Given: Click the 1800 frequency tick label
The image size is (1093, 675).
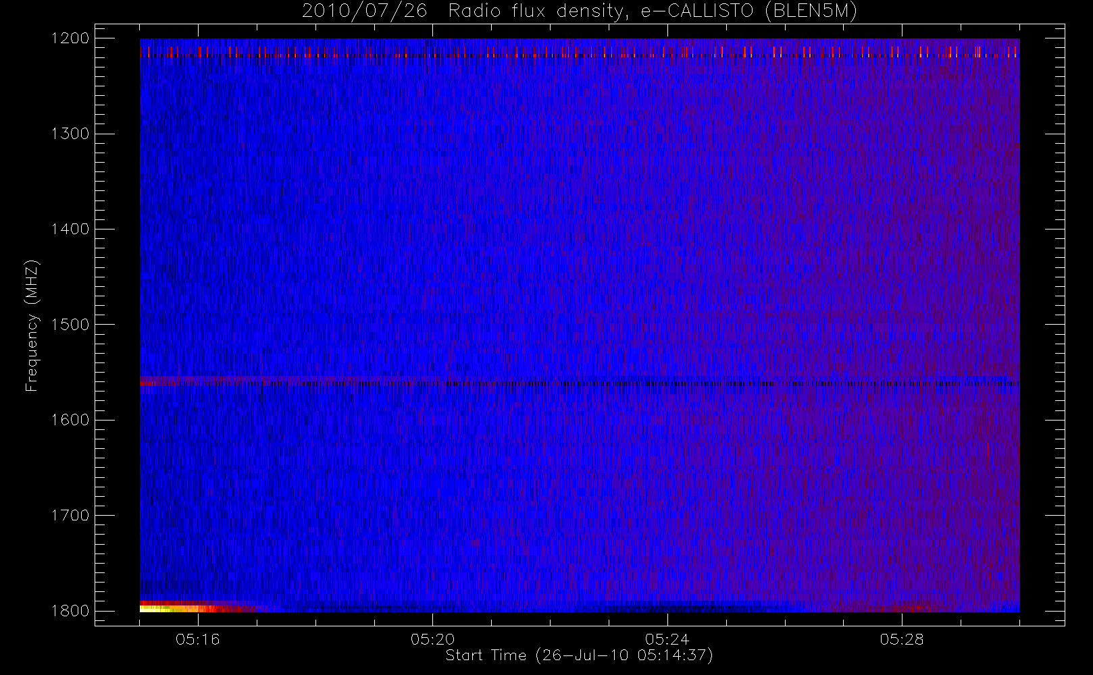Looking at the screenshot, I should tap(70, 611).
